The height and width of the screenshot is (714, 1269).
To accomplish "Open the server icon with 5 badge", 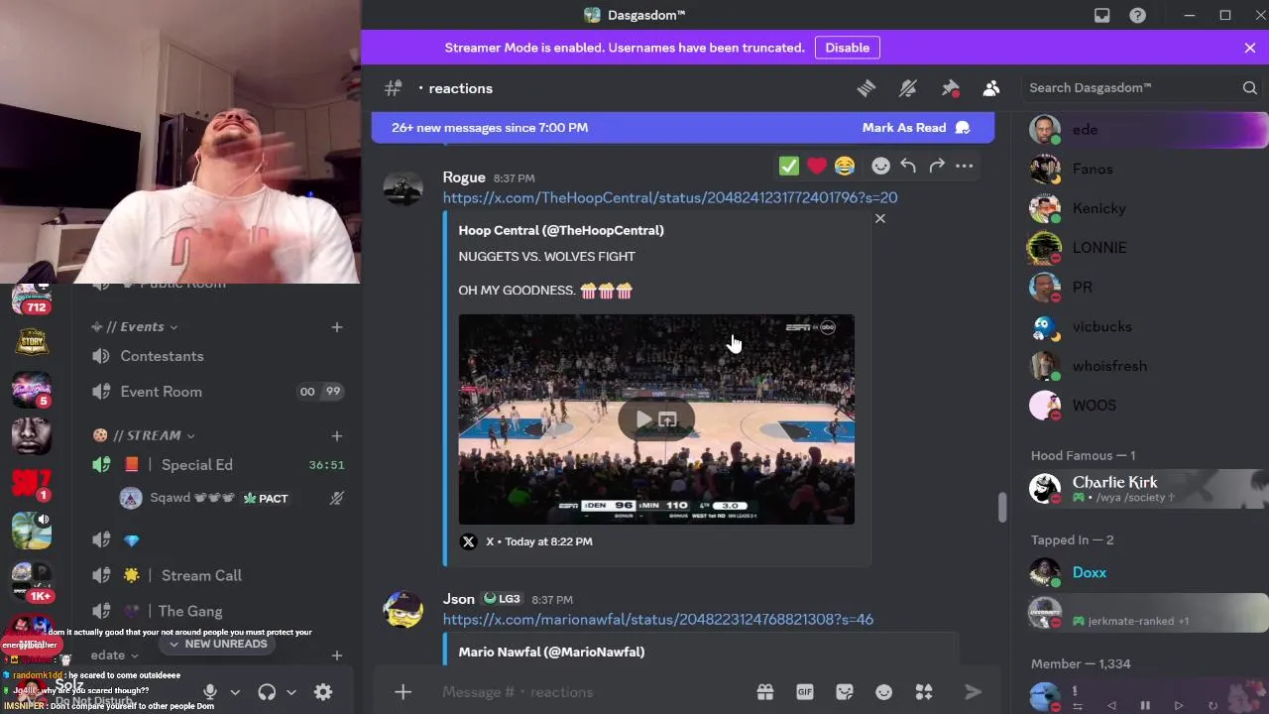I will click(32, 389).
